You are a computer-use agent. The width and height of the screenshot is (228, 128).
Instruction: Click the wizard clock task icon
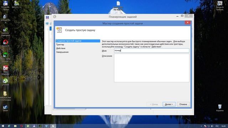[x=59, y=30]
